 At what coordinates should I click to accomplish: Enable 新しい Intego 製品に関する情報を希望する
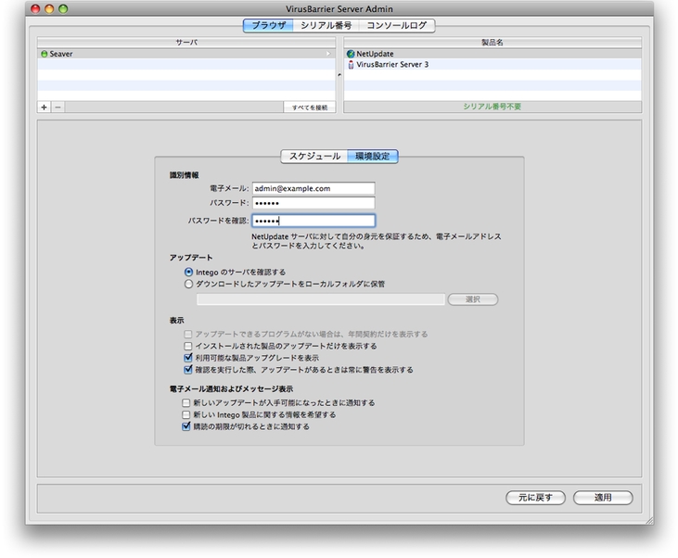coord(185,414)
